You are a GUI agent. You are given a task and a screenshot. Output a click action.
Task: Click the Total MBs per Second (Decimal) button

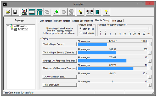[x=60, y=52]
